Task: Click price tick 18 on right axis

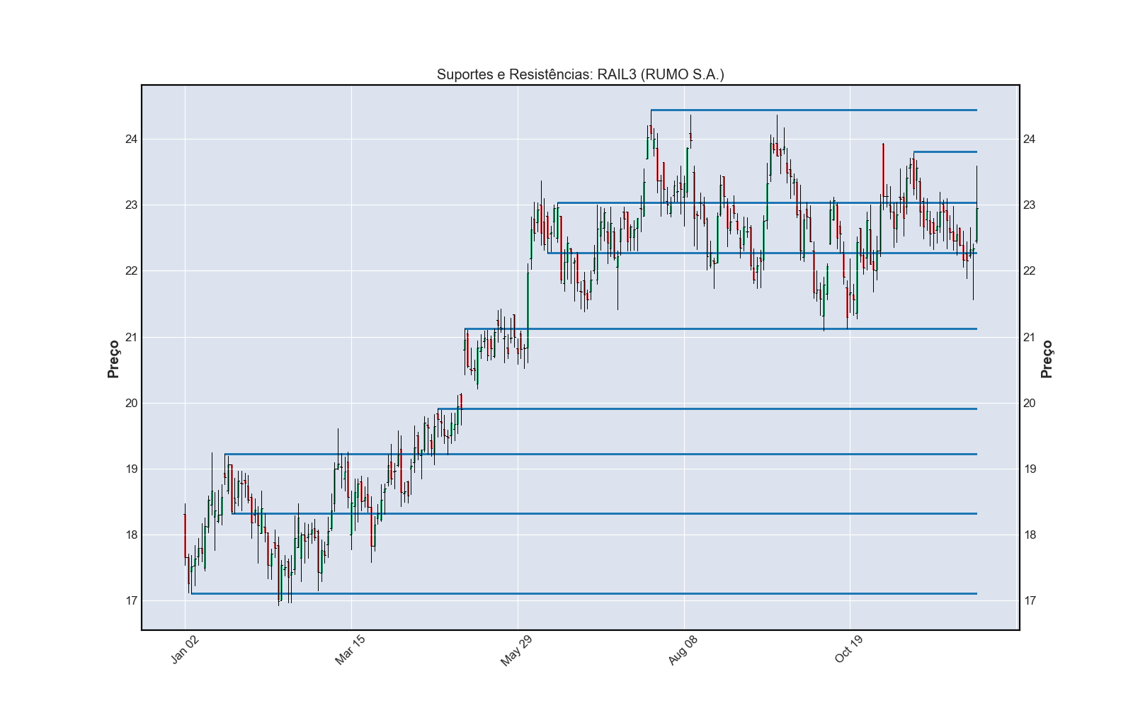Action: (x=1029, y=535)
